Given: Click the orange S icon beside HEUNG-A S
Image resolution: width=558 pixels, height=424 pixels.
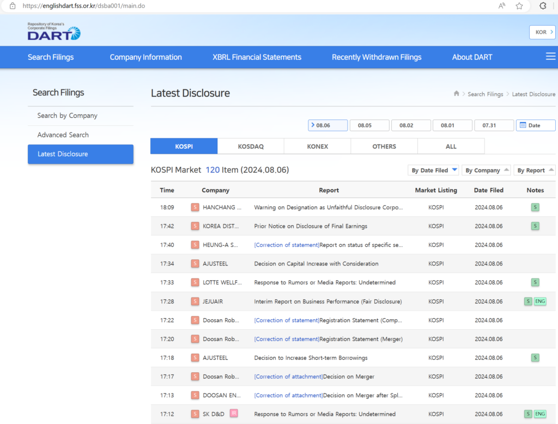Looking at the screenshot, I should pyautogui.click(x=195, y=245).
